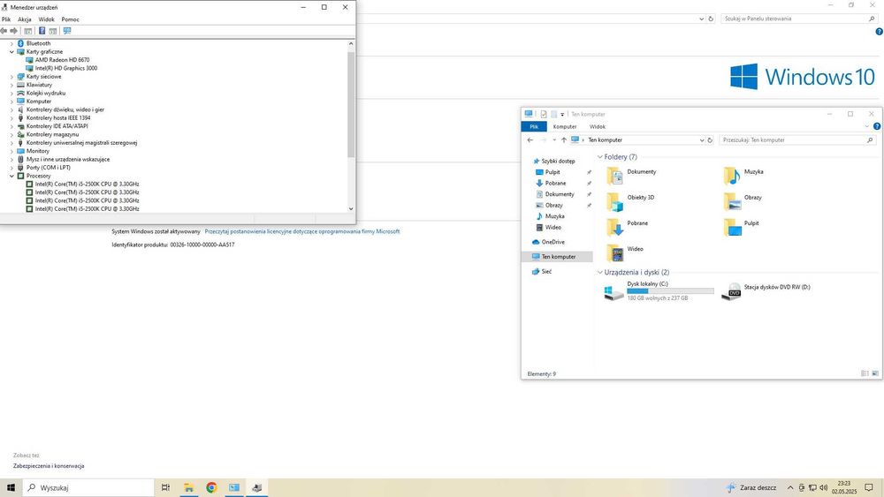Collapse the Karty graficzne category
Image resolution: width=884 pixels, height=497 pixels.
click(x=11, y=52)
